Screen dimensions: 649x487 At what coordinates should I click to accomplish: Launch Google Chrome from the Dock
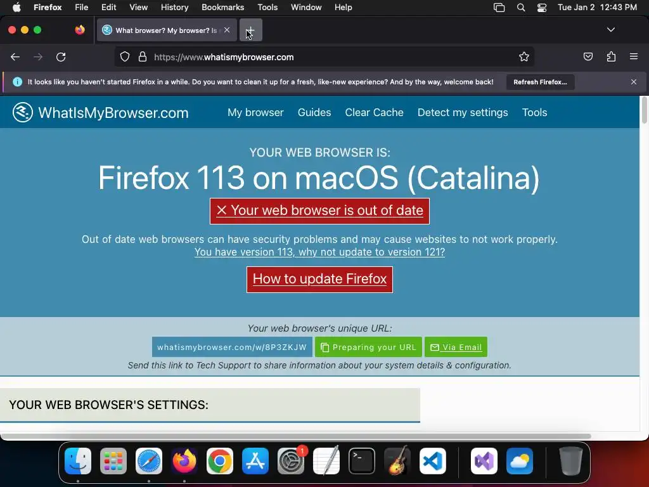[220, 460]
